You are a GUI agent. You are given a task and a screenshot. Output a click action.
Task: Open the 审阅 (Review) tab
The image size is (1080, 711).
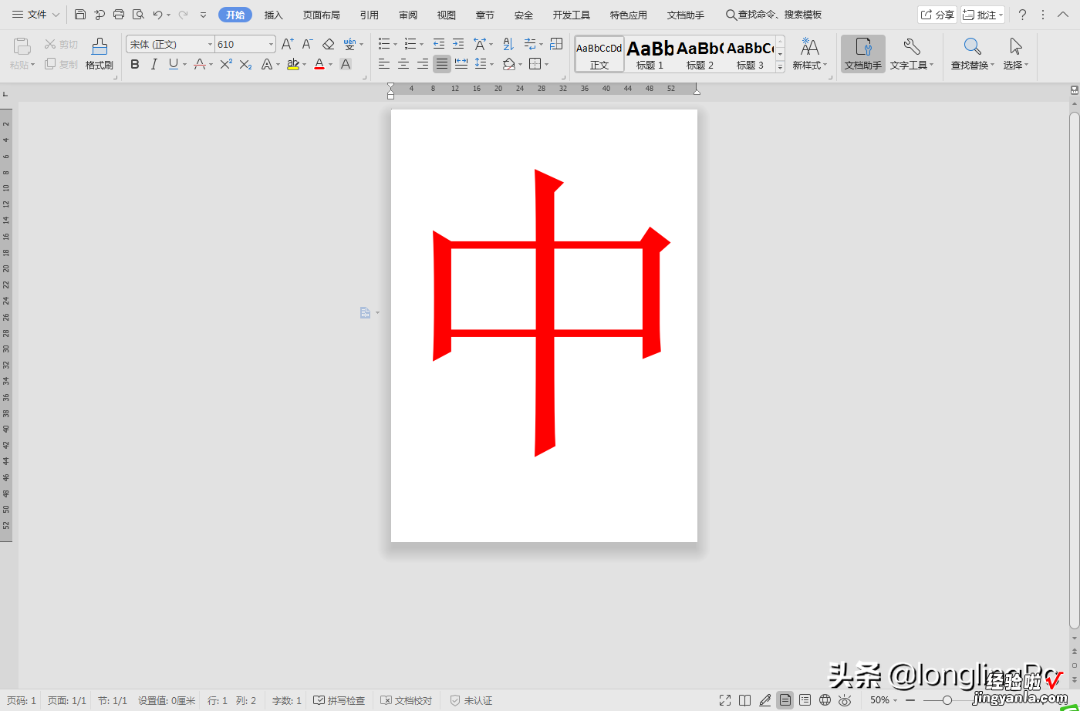click(x=408, y=15)
